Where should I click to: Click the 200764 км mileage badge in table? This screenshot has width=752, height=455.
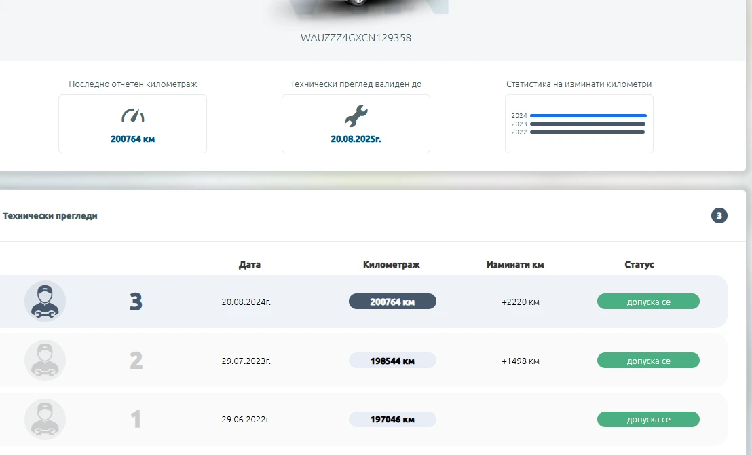[392, 302]
